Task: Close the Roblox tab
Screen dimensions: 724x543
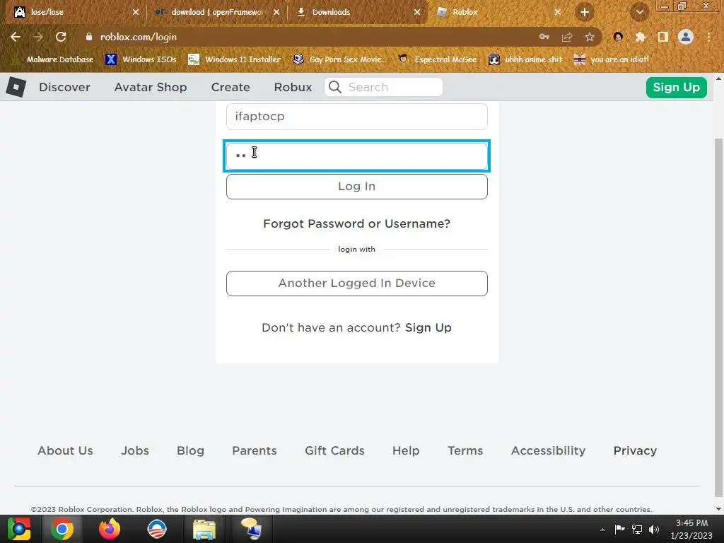Action: point(558,12)
